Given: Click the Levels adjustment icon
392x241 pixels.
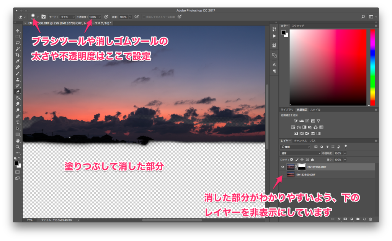Looking at the screenshot, I should tap(302, 120).
